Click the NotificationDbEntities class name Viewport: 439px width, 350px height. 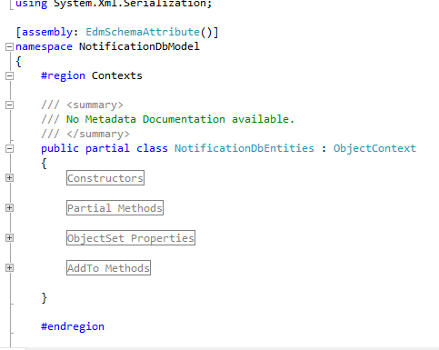pyautogui.click(x=244, y=148)
